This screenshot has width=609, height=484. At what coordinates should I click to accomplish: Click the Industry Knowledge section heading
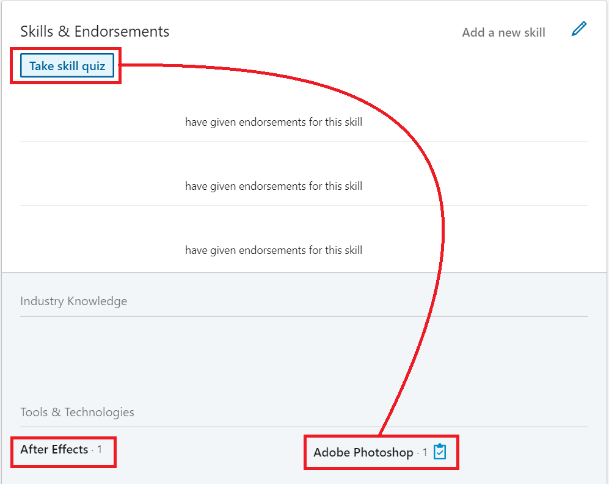pyautogui.click(x=73, y=301)
